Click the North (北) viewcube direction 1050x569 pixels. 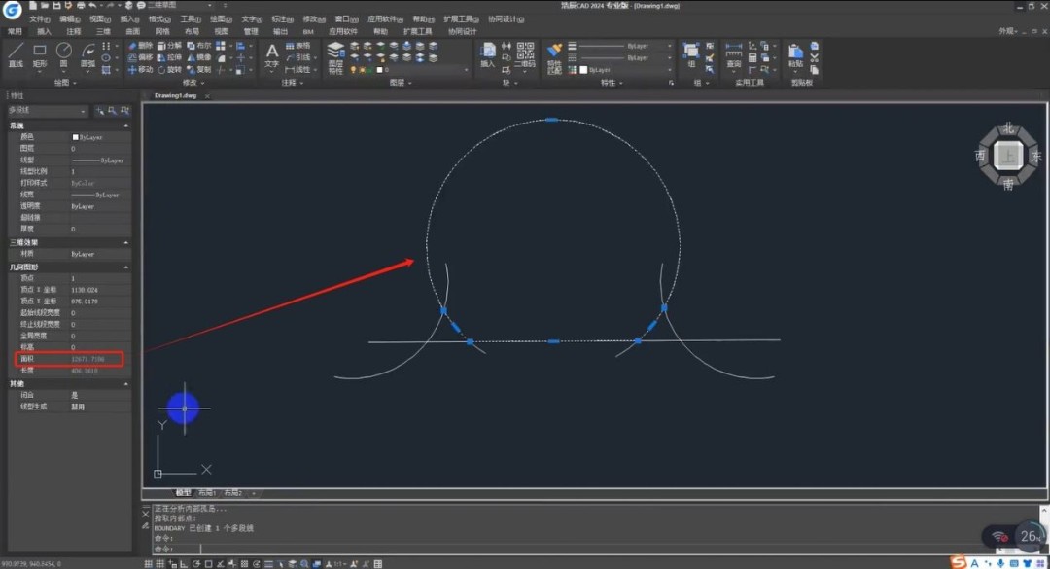1008,128
